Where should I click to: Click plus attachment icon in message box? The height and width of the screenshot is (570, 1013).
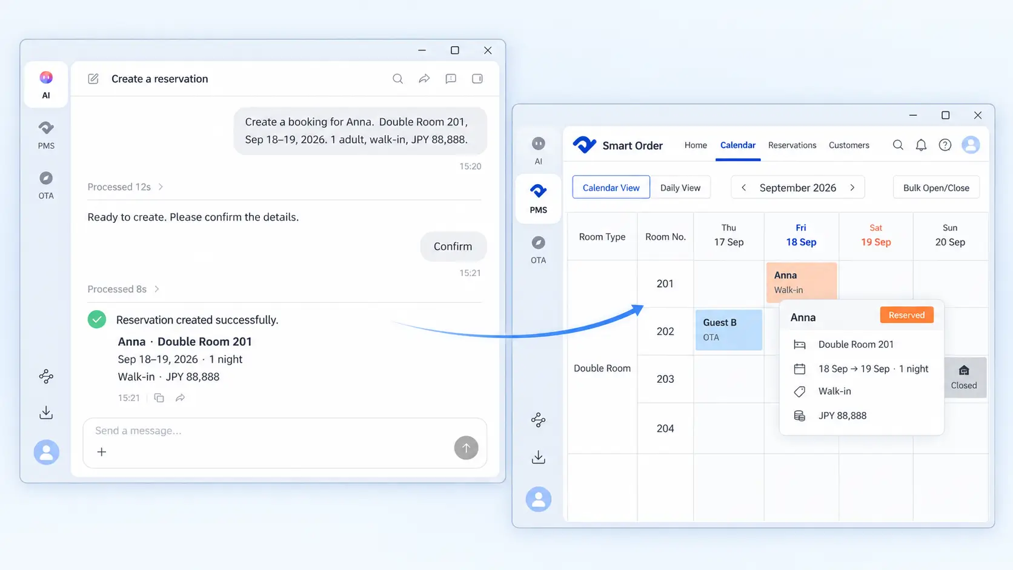coord(102,452)
